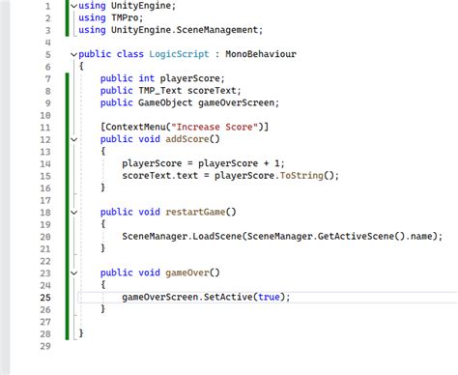Click 'restartGame' method name

tap(195, 212)
